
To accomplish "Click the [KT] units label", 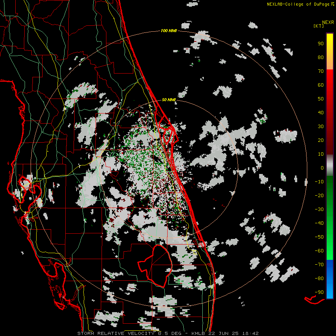I will point(318,26).
